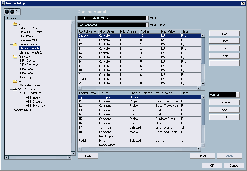Click device tree scroll right arrow
247x171 pixels.
tap(69, 157)
